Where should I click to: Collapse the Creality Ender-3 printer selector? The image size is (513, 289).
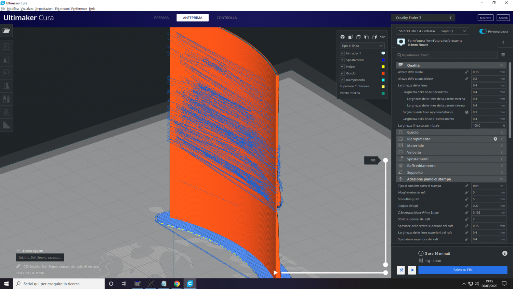pos(423,18)
